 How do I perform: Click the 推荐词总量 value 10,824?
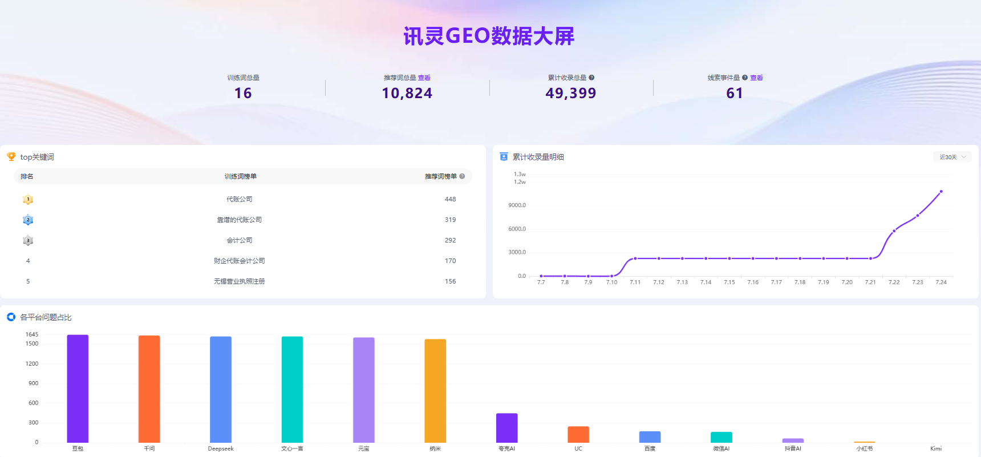pos(407,93)
